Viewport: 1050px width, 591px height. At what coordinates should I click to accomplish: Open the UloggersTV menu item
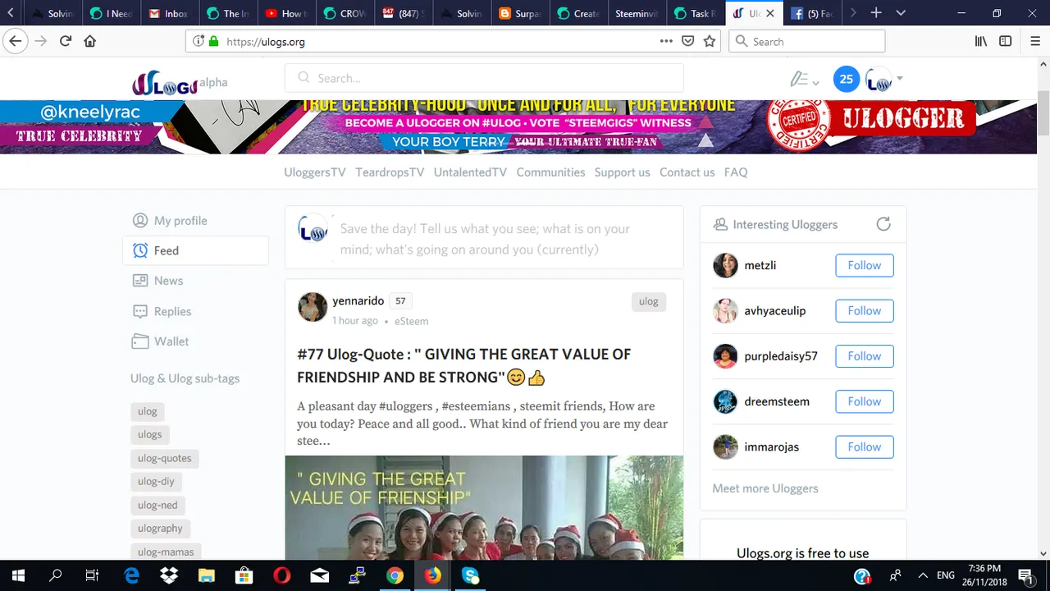[x=315, y=172]
